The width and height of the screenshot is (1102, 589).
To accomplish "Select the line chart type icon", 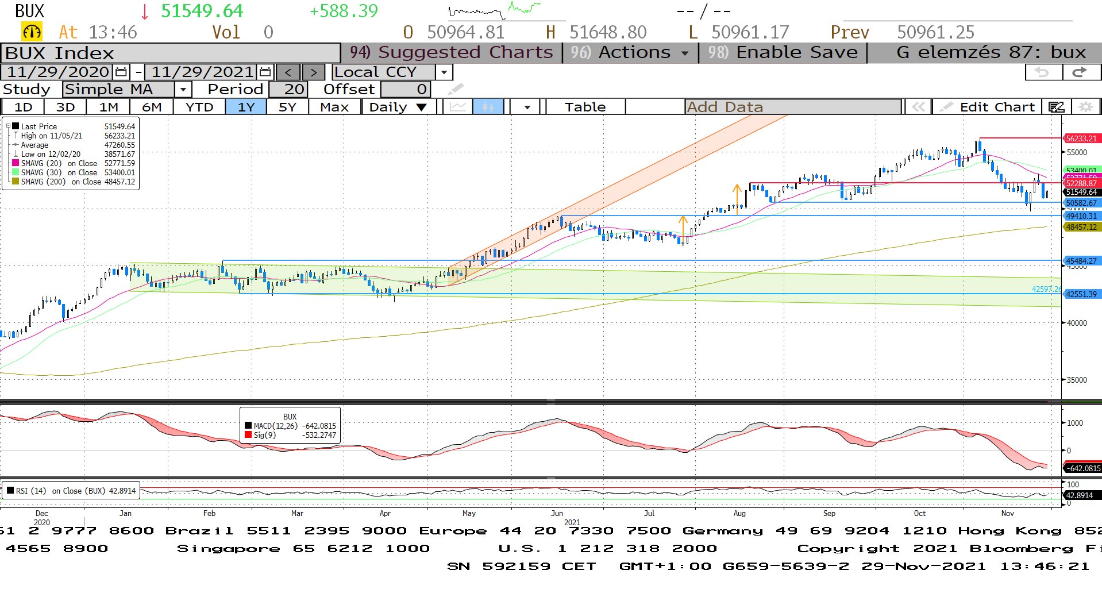I will click(458, 107).
